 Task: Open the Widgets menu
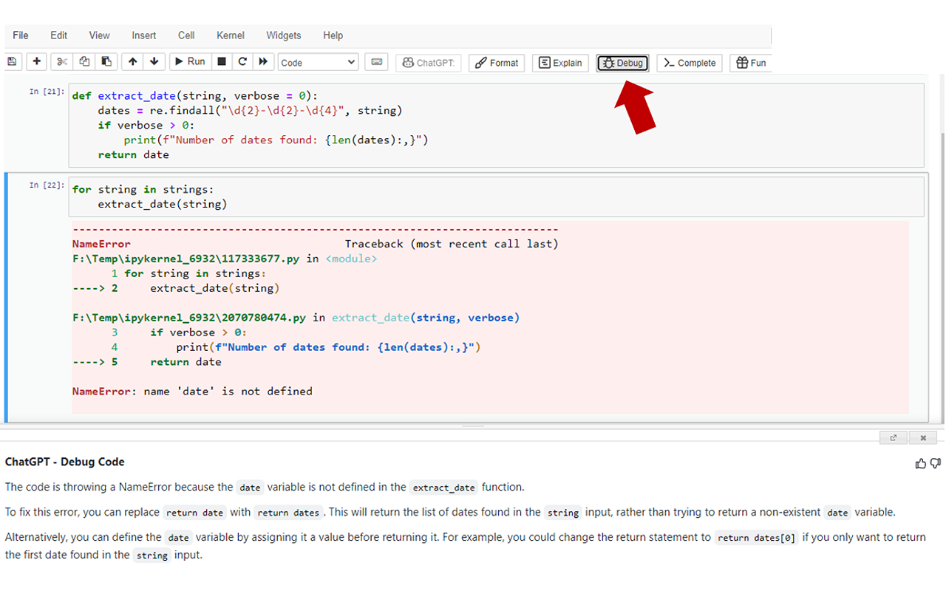(283, 35)
